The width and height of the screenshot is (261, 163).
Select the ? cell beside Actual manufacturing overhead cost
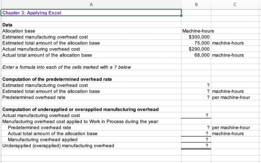tap(196, 115)
